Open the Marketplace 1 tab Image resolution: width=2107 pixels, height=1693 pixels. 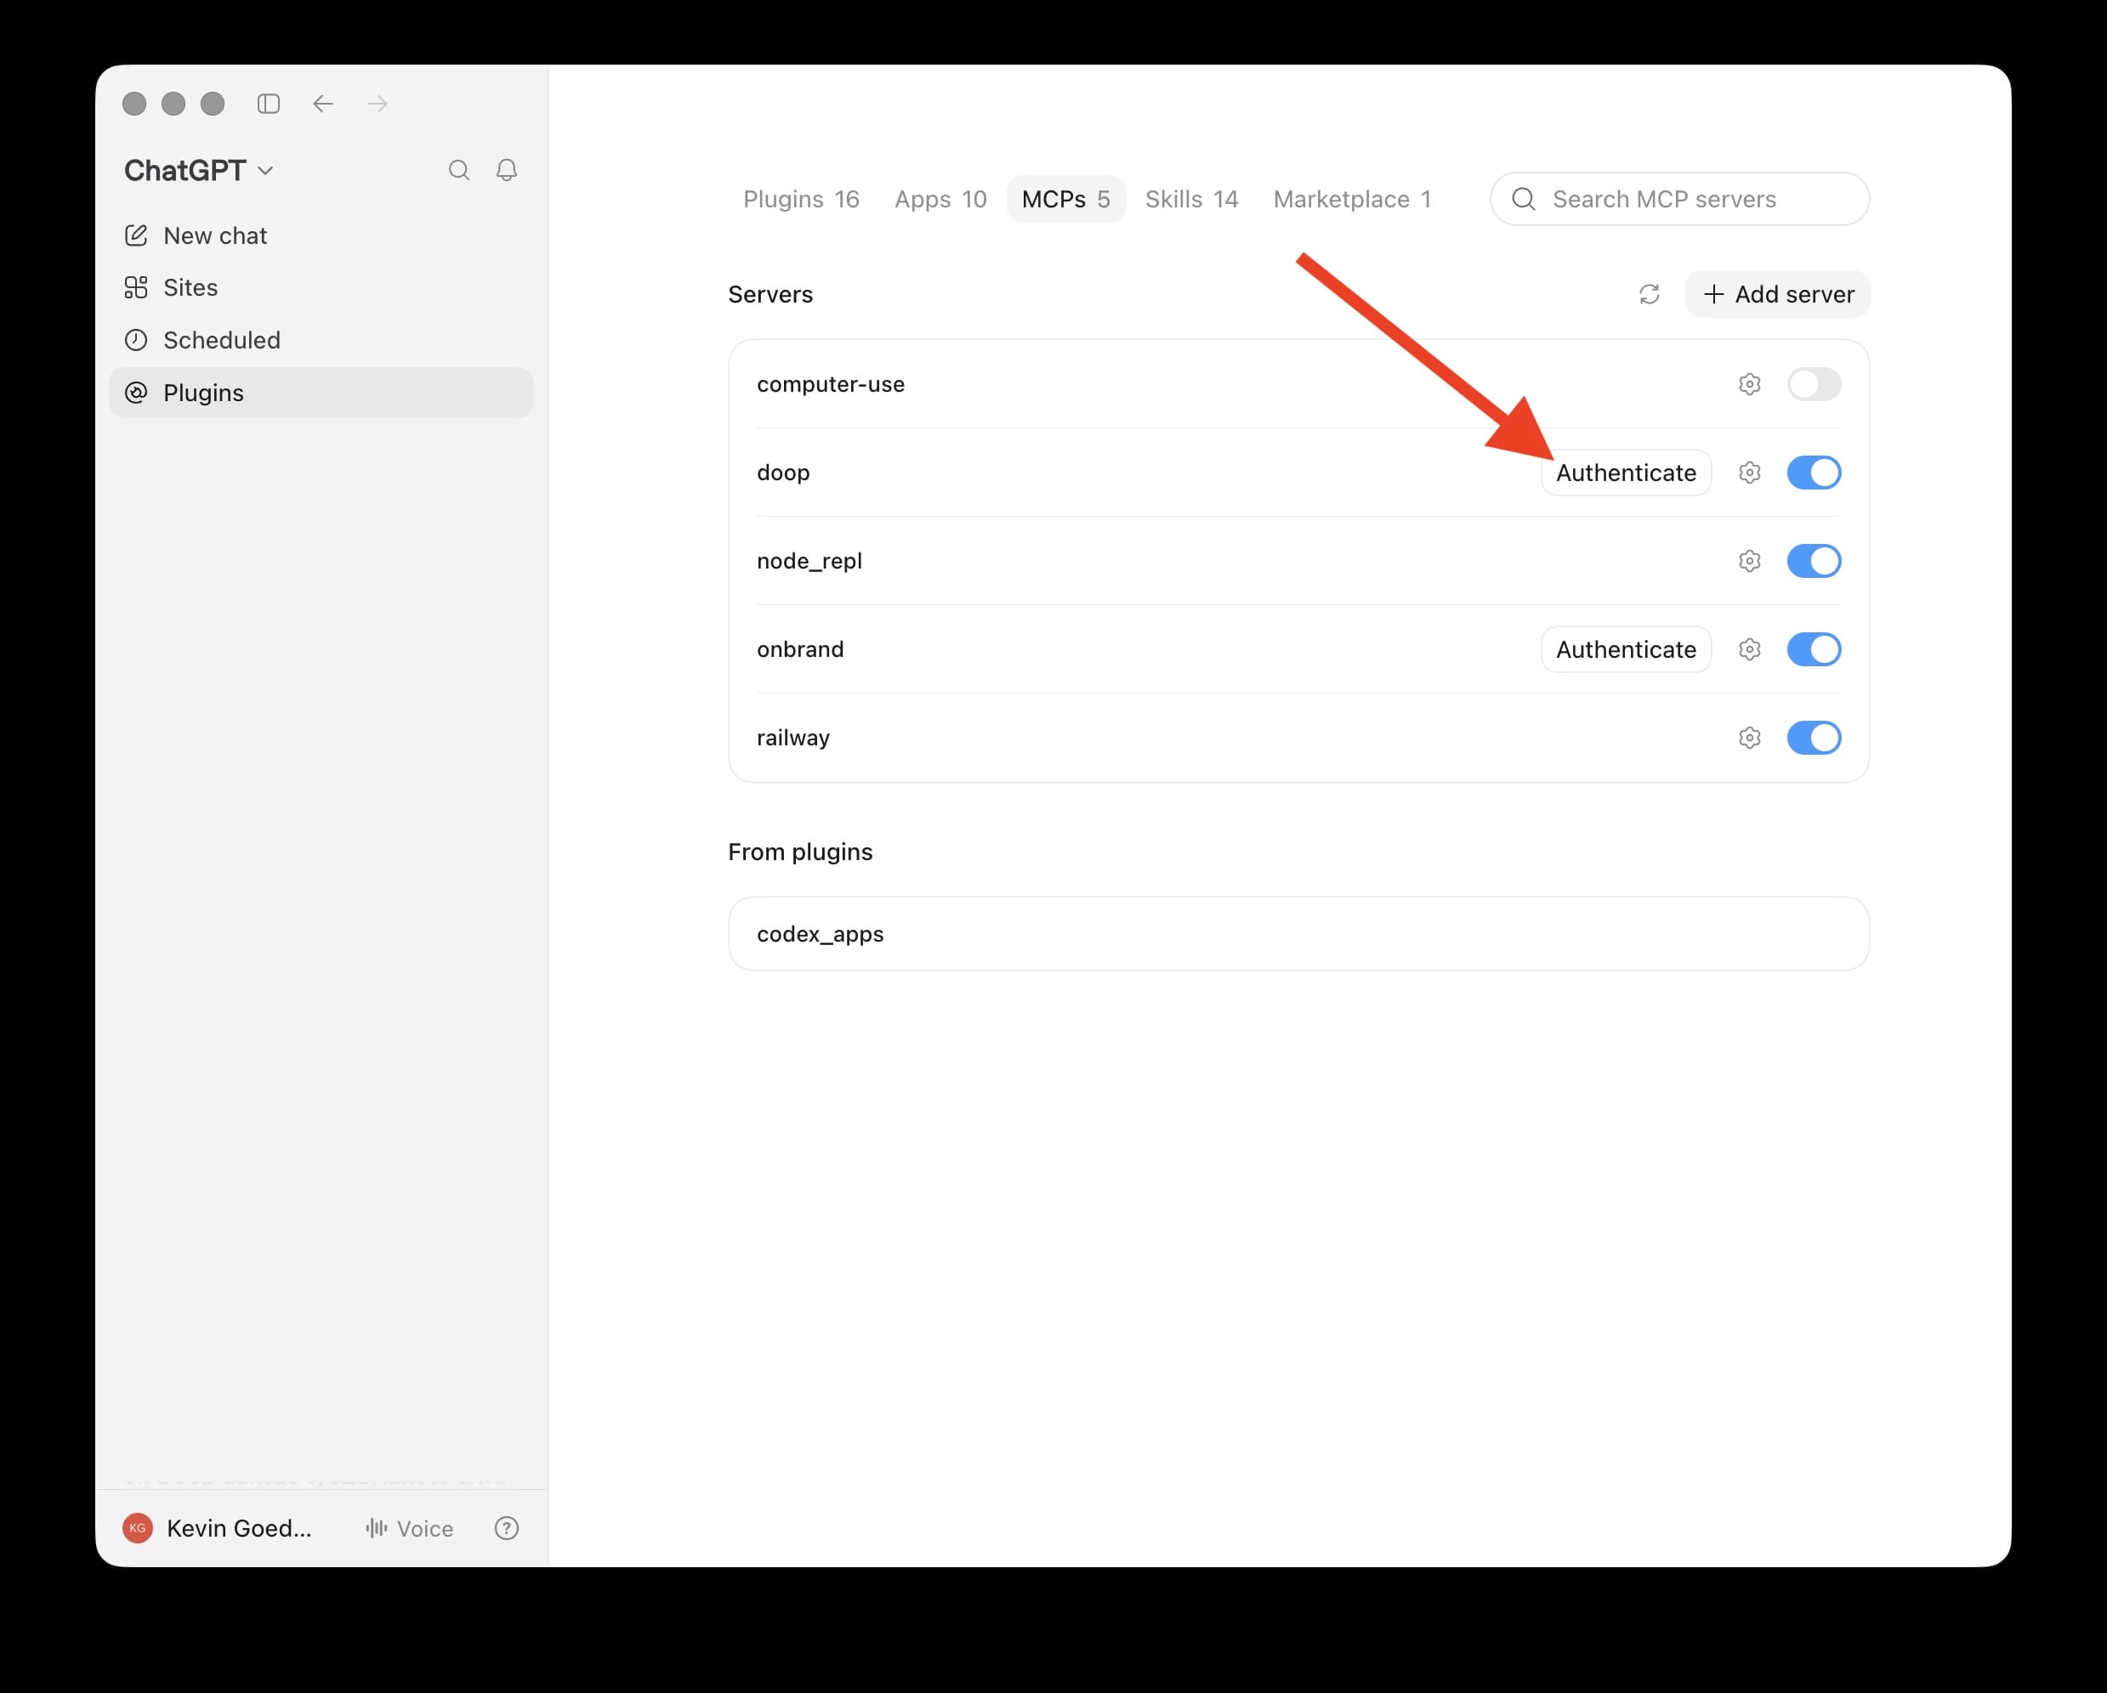[x=1352, y=199]
